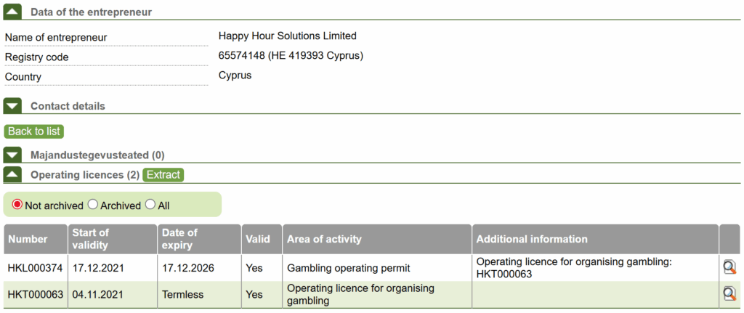Click the Area of activity column header
This screenshot has height=313, width=744.
click(x=324, y=239)
